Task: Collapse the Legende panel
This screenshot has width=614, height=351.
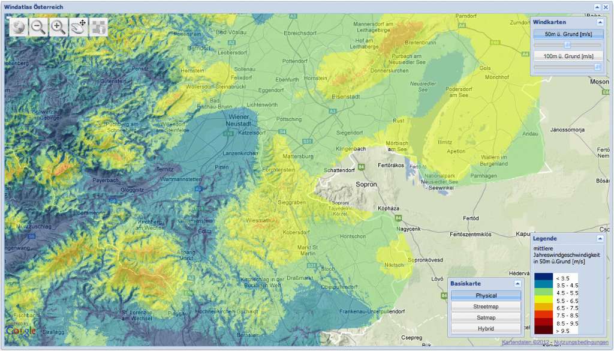Action: click(x=600, y=239)
